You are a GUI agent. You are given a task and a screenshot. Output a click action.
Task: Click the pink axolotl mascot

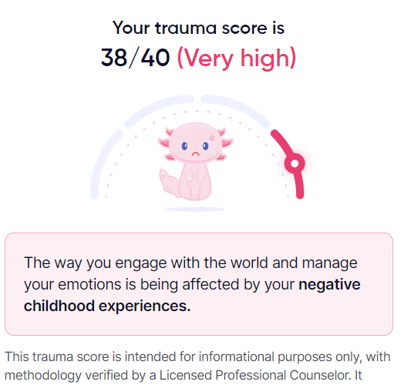[195, 162]
